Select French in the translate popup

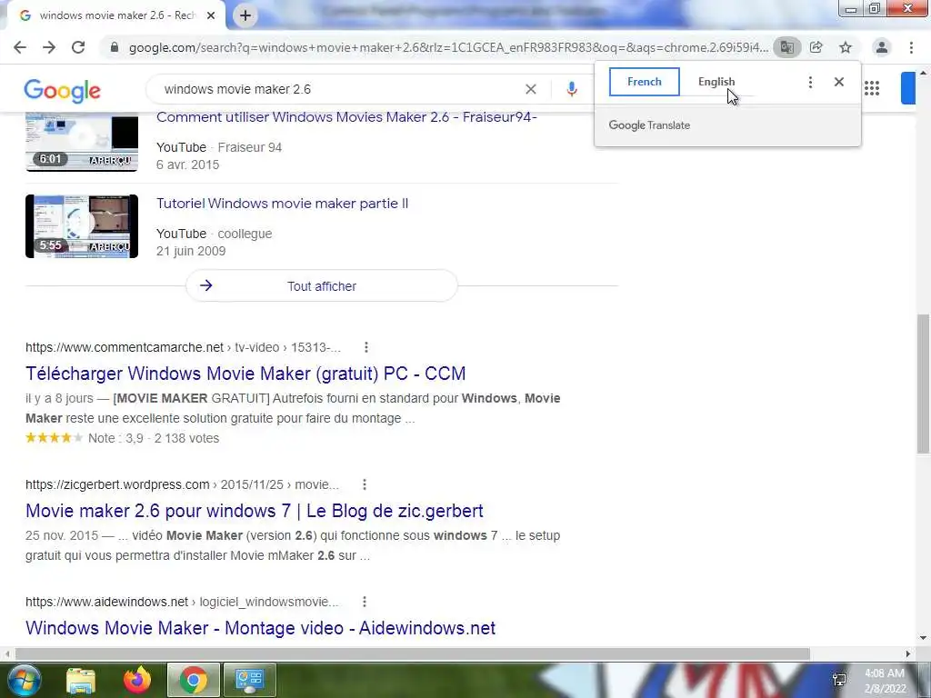click(645, 82)
